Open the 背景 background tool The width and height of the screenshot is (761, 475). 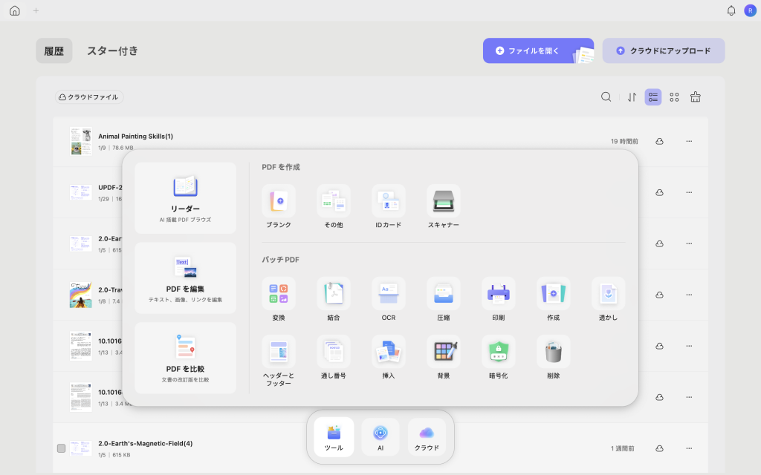[443, 357]
